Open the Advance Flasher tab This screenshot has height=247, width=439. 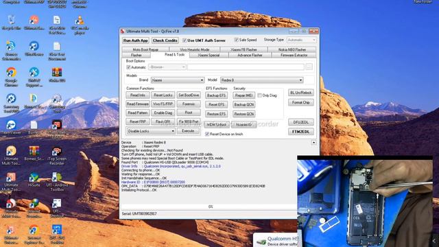[250, 55]
